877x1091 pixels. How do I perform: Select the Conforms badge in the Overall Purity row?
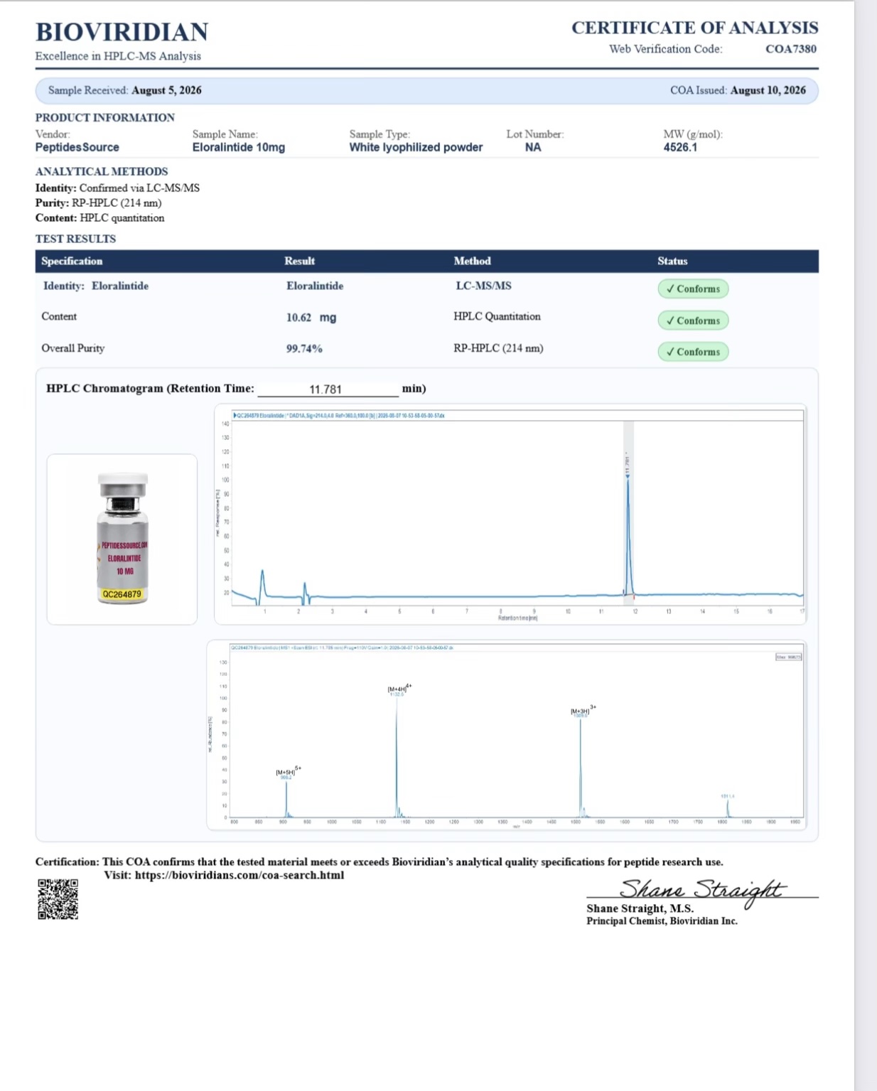[693, 352]
